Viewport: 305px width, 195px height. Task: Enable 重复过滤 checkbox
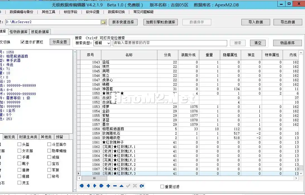(x=162, y=186)
